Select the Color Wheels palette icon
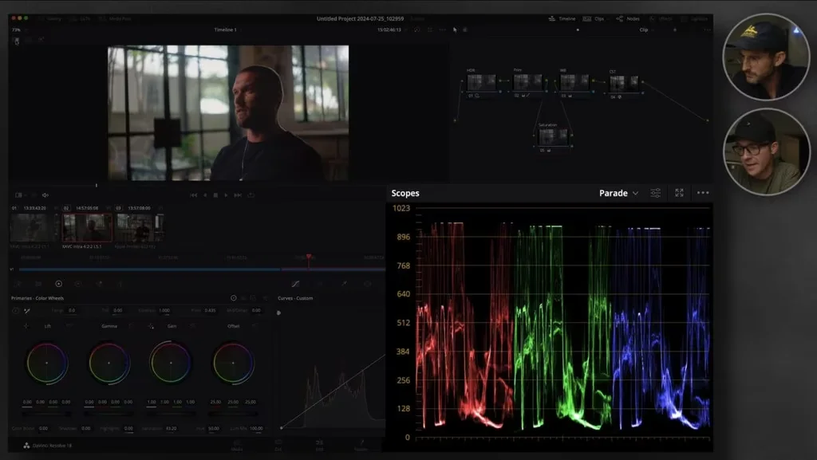The image size is (817, 460). point(58,283)
